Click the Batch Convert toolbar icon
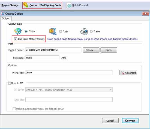Image resolution: width=150 pixels, height=129 pixels. [x=69, y=5]
